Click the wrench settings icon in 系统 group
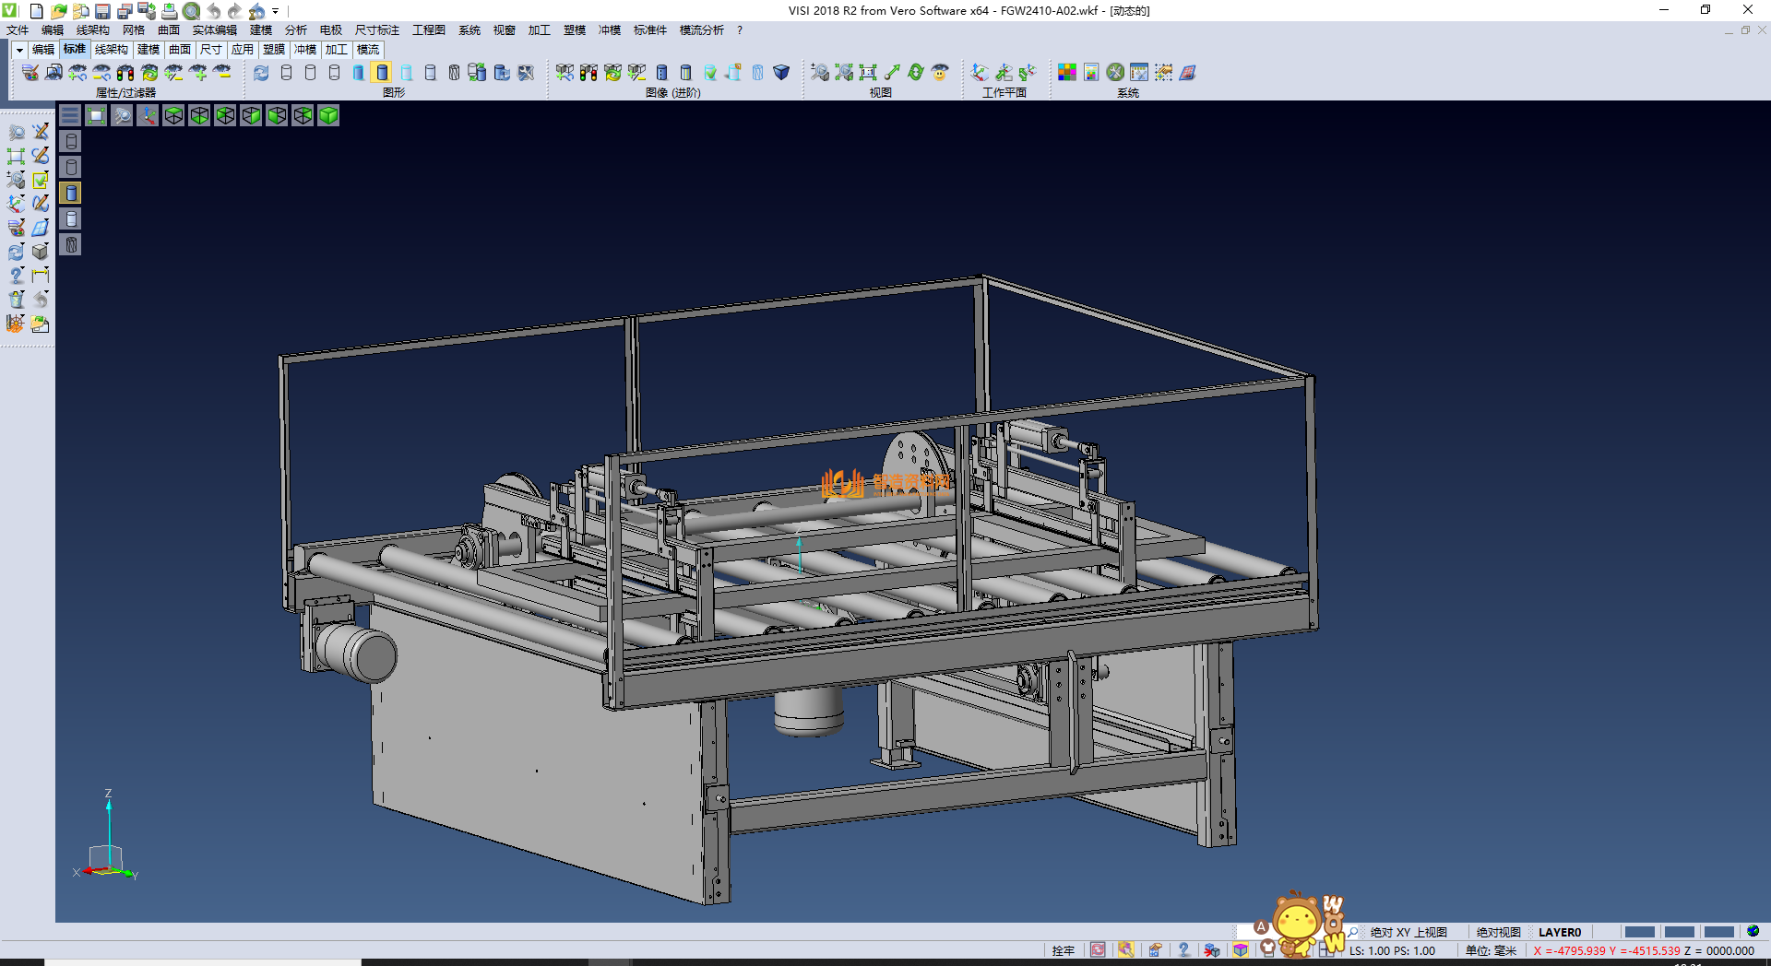Image resolution: width=1771 pixels, height=966 pixels. click(1115, 73)
